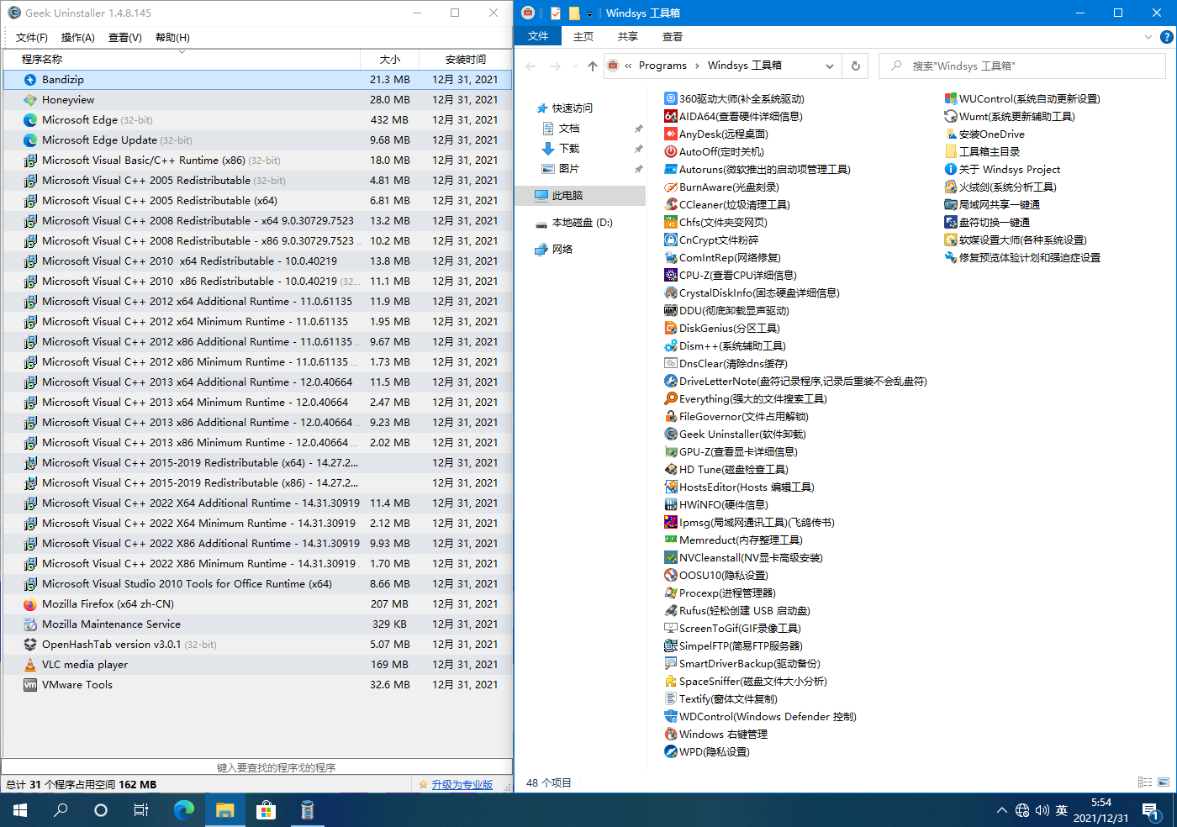1177x827 pixels.
Task: Expand the address bar history dropdown
Action: coord(830,66)
